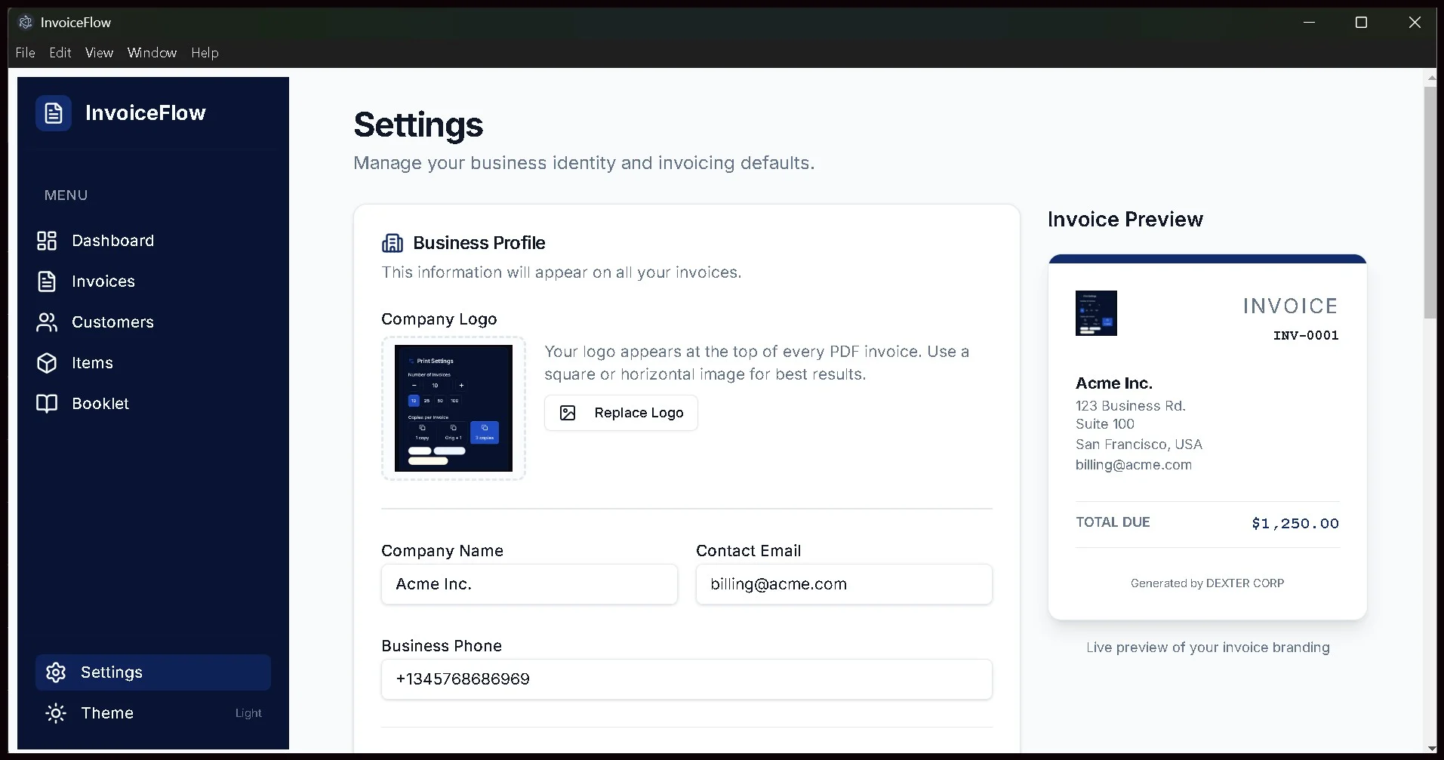This screenshot has height=760, width=1444.
Task: Click the Company Name input showing Acme Inc.
Action: tap(528, 583)
